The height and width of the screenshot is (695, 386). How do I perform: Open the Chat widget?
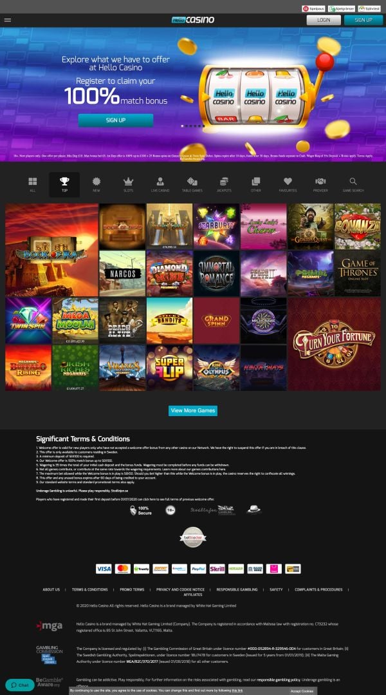coord(20,685)
